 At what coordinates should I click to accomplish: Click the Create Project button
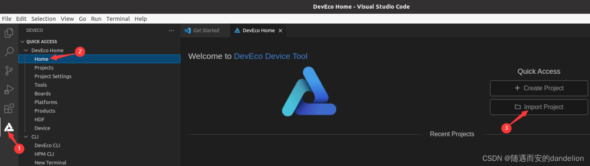coord(539,88)
